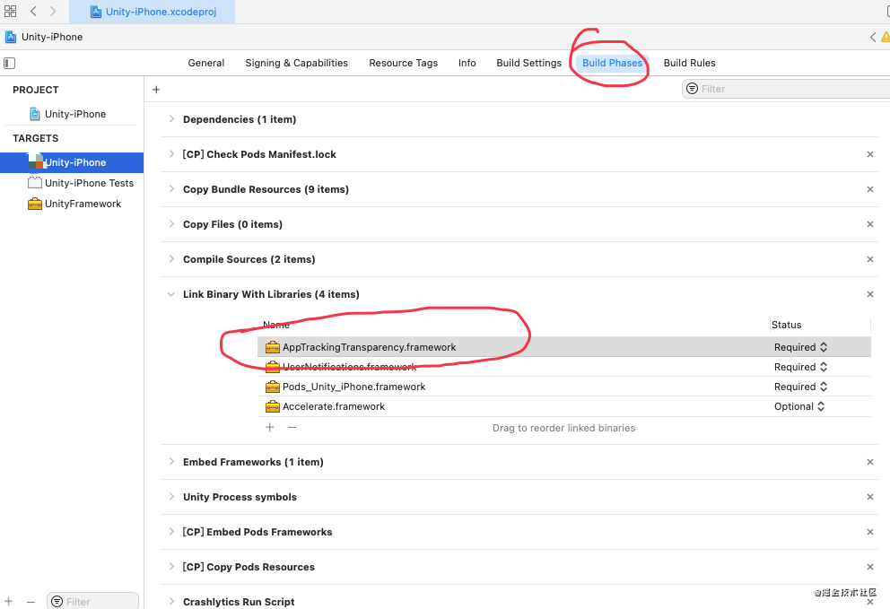The height and width of the screenshot is (609, 890).
Task: Collapse the Link Binary With Libraries section
Action: (170, 293)
